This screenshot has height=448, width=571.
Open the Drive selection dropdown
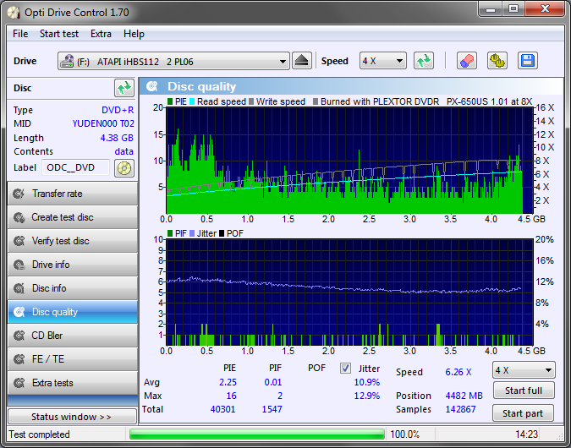pyautogui.click(x=173, y=61)
